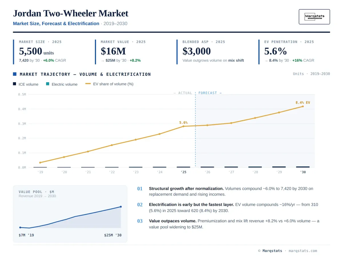Click the end point of value pool line
Image resolution: width=343 pixels, height=260 pixels.
pyautogui.click(x=121, y=207)
